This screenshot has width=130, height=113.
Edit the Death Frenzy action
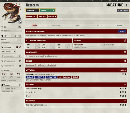point(123,89)
